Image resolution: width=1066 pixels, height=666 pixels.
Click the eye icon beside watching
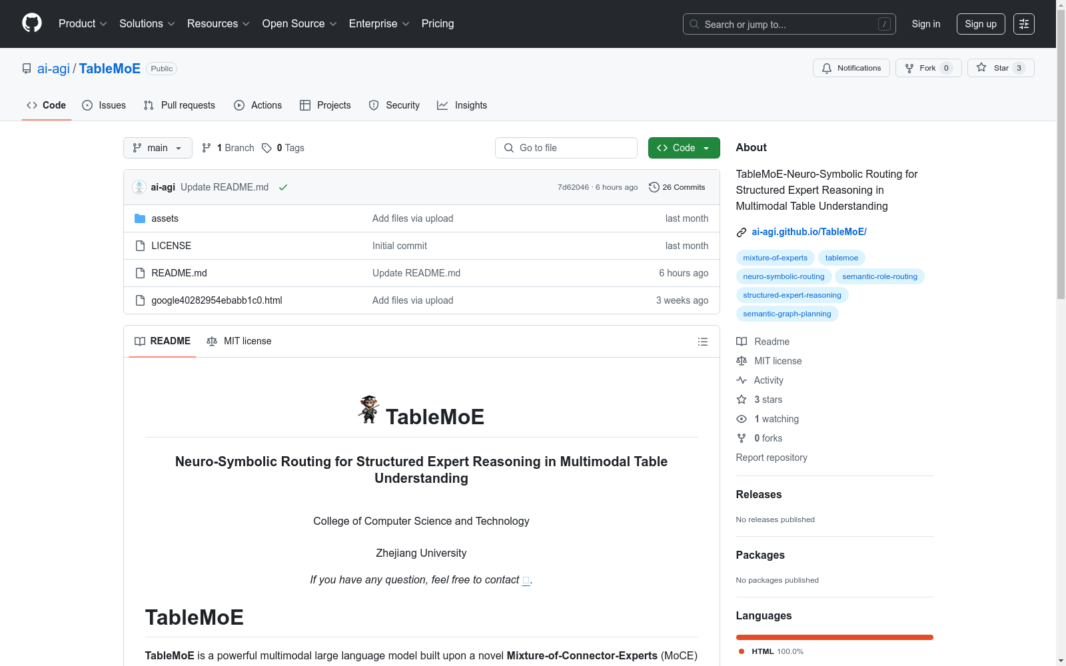point(742,419)
